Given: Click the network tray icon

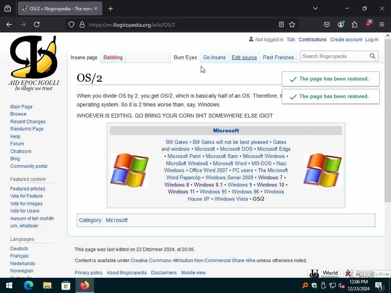Looking at the screenshot, I should [x=333, y=285].
